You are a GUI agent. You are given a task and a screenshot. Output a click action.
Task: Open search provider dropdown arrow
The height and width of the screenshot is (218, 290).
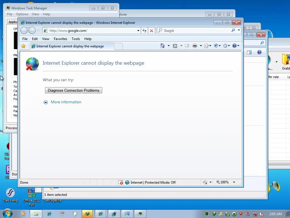pyautogui.click(x=239, y=30)
